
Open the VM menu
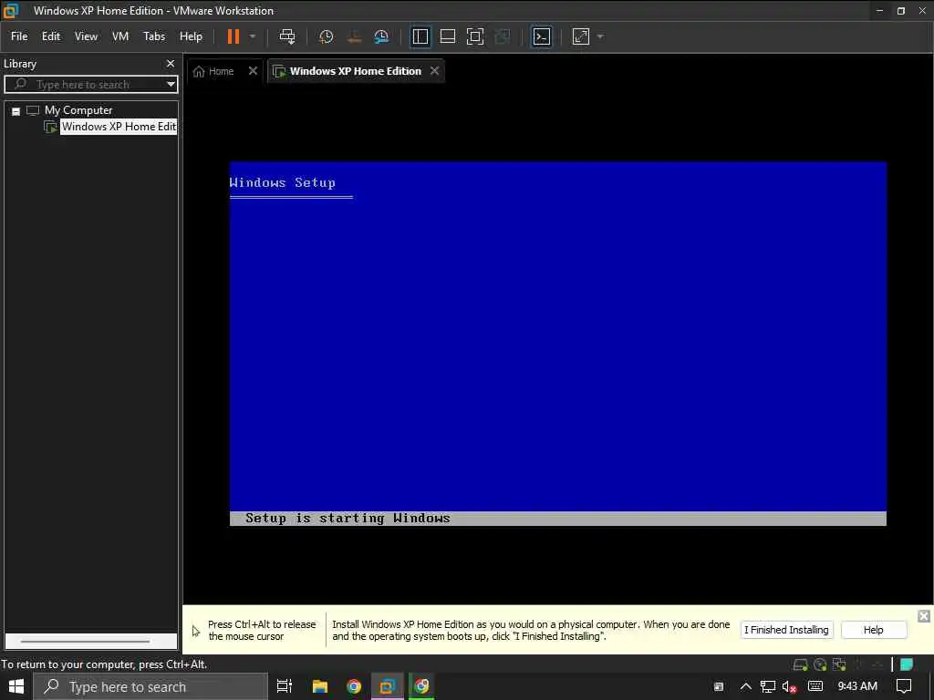point(120,36)
